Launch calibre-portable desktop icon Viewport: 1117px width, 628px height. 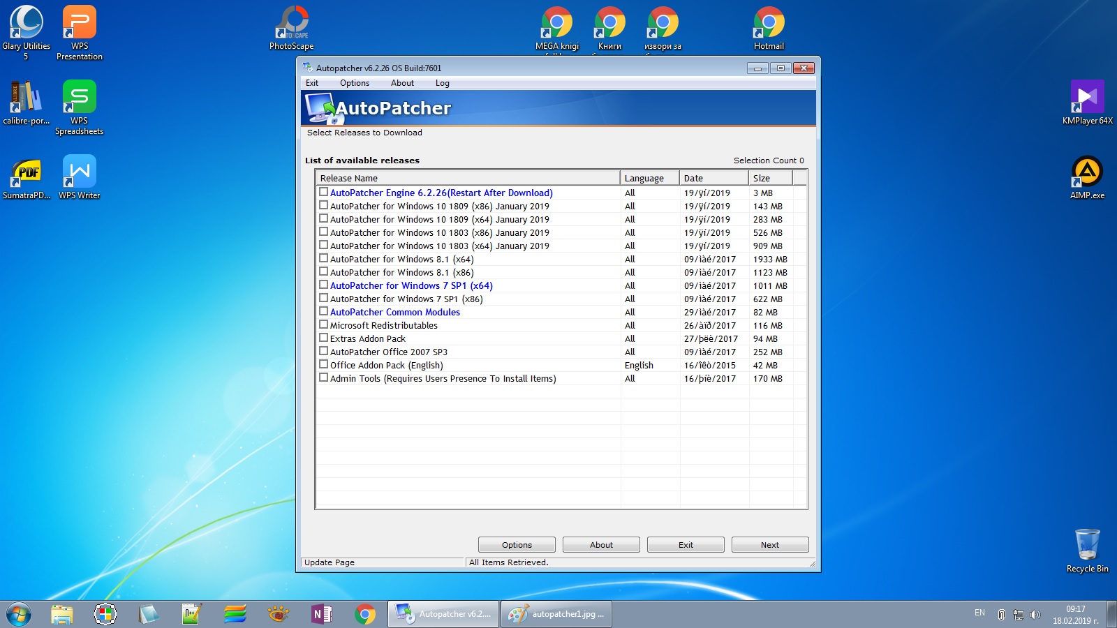click(x=27, y=103)
